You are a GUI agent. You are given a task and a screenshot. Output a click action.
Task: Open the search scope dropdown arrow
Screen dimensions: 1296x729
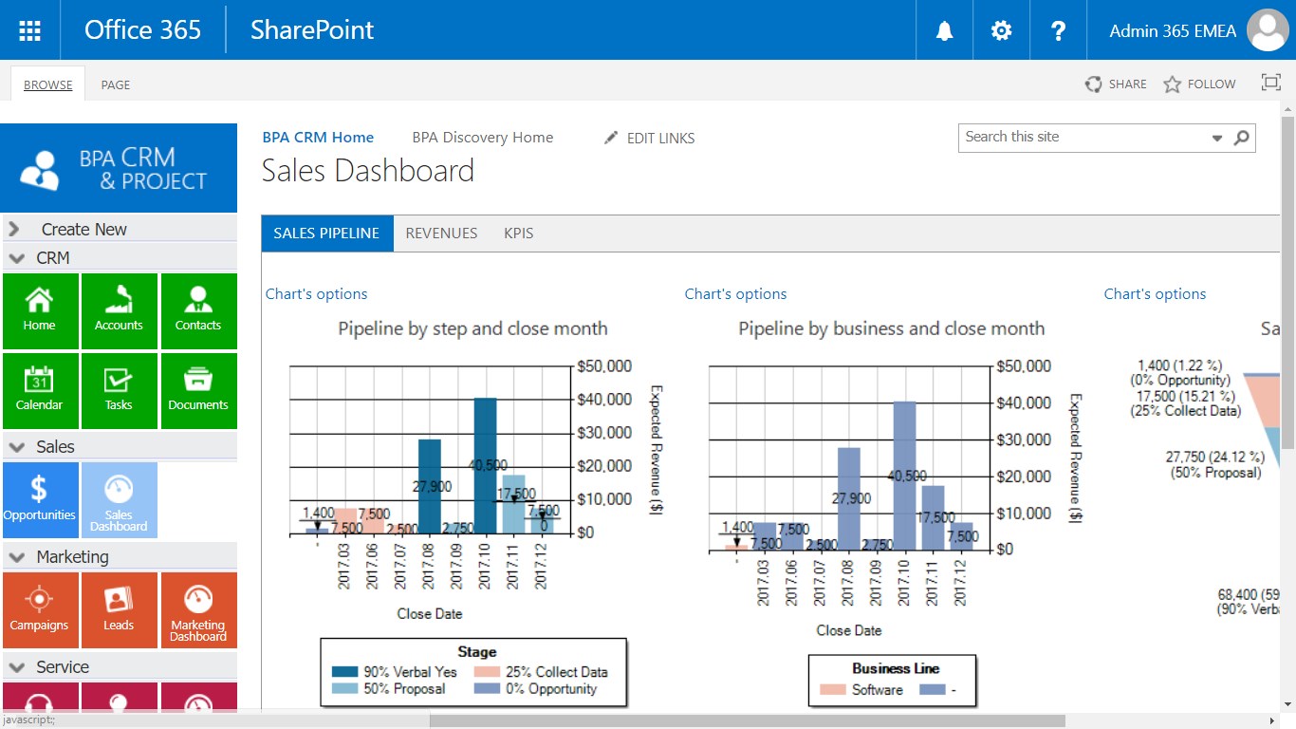[1217, 139]
